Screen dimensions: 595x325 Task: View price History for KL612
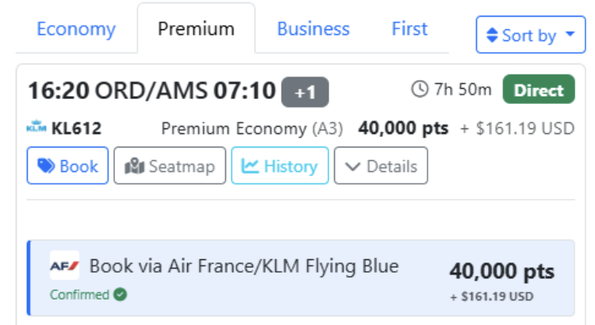point(279,166)
